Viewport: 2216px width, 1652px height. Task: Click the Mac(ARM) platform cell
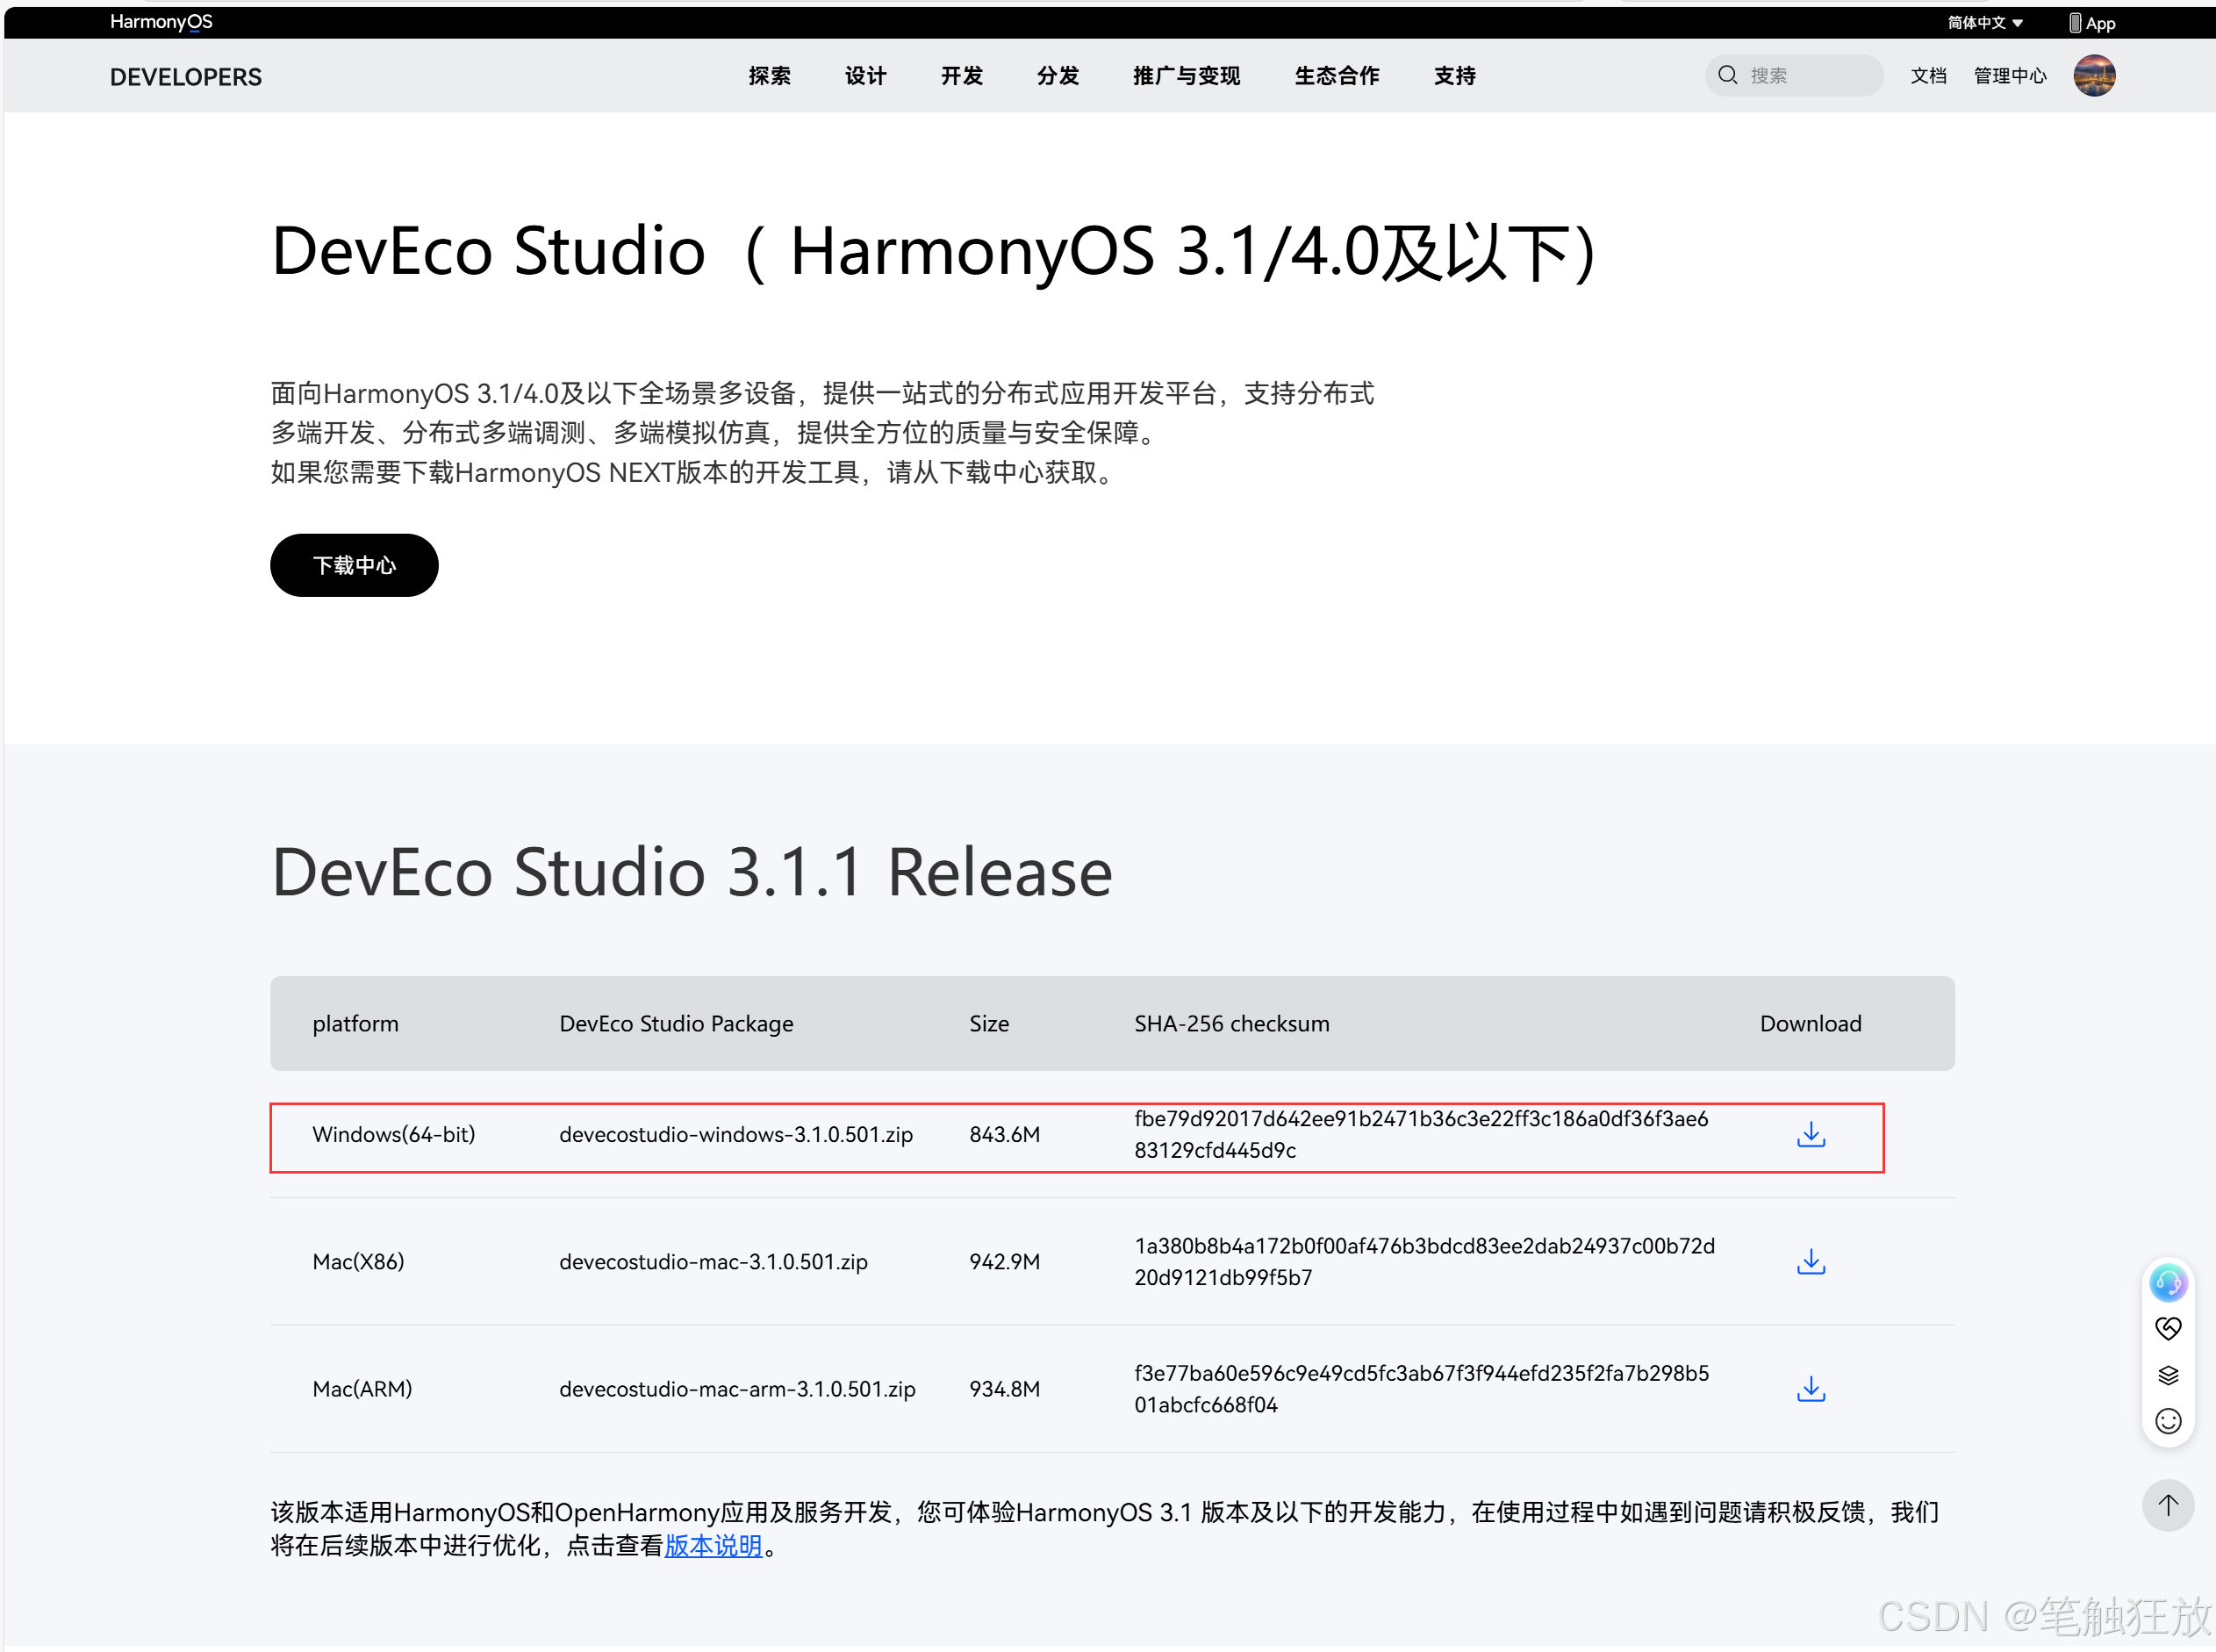click(x=362, y=1389)
